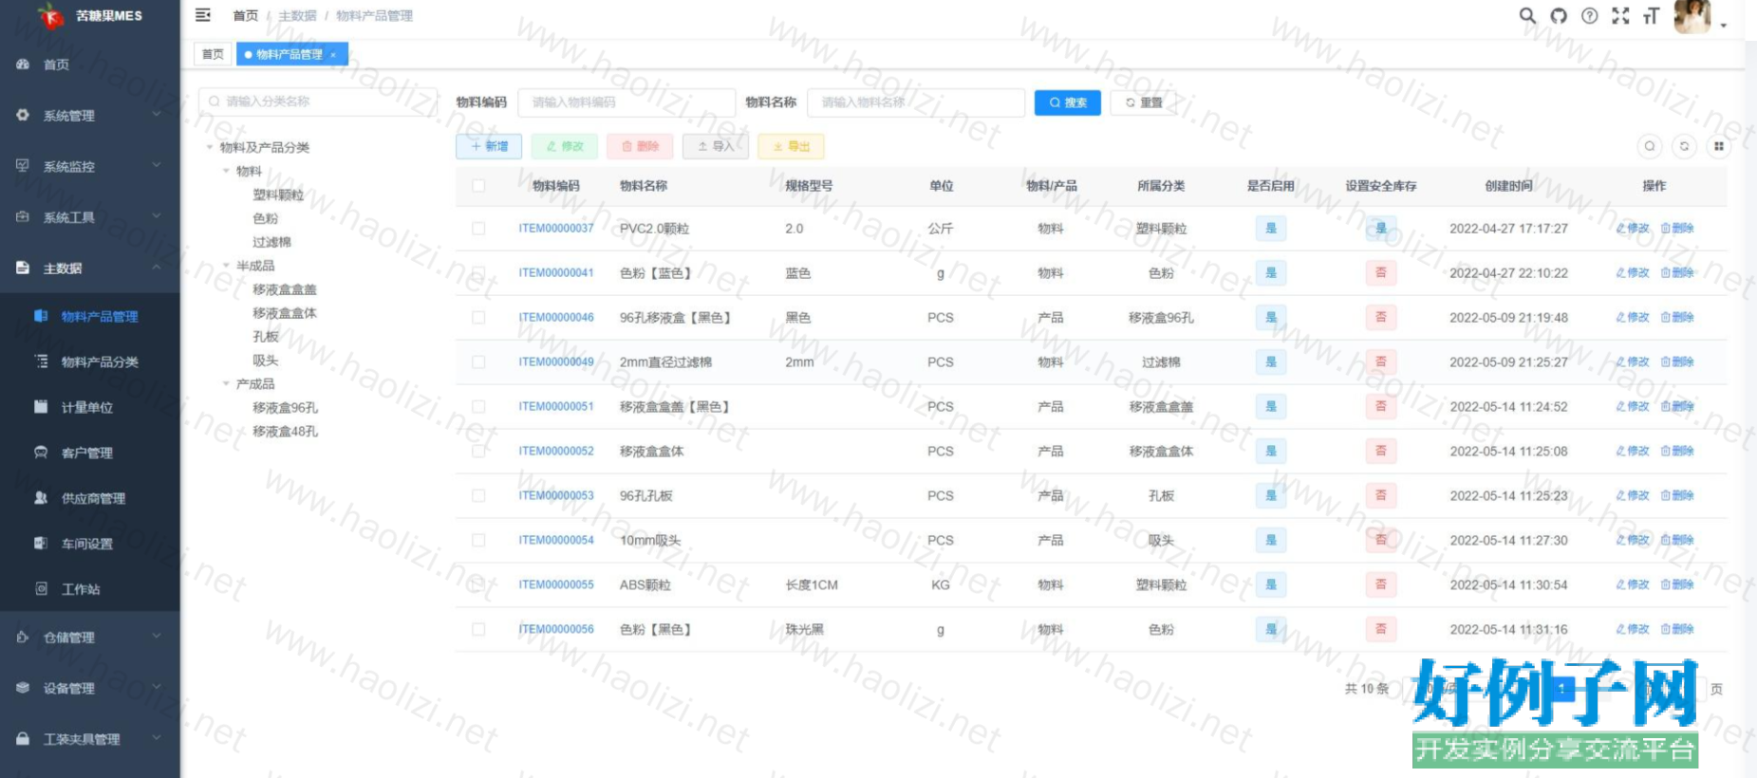Collapse the 半成品 tree node
Viewport: 1757px width, 778px height.
(x=226, y=266)
